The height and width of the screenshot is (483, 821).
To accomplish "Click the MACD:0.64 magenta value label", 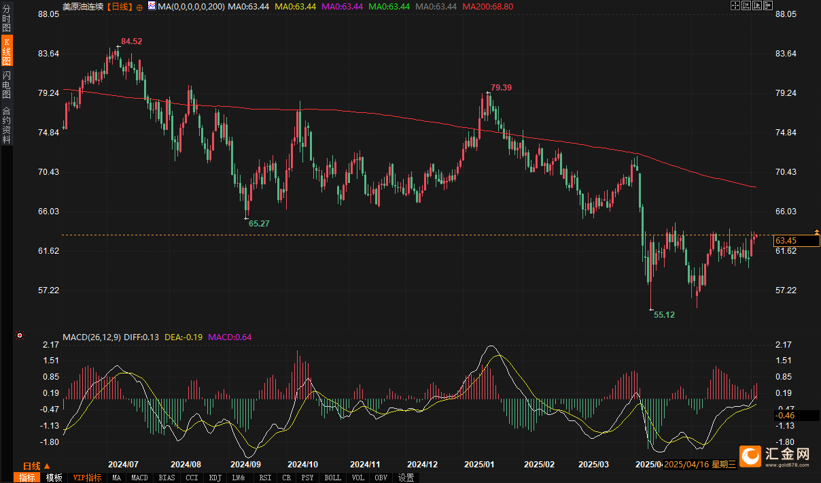I will point(230,337).
